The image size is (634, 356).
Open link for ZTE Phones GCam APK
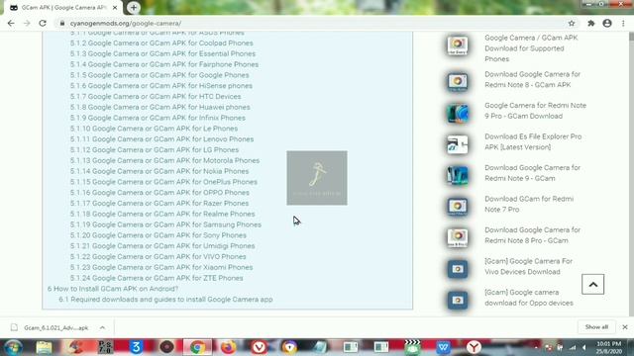click(157, 278)
